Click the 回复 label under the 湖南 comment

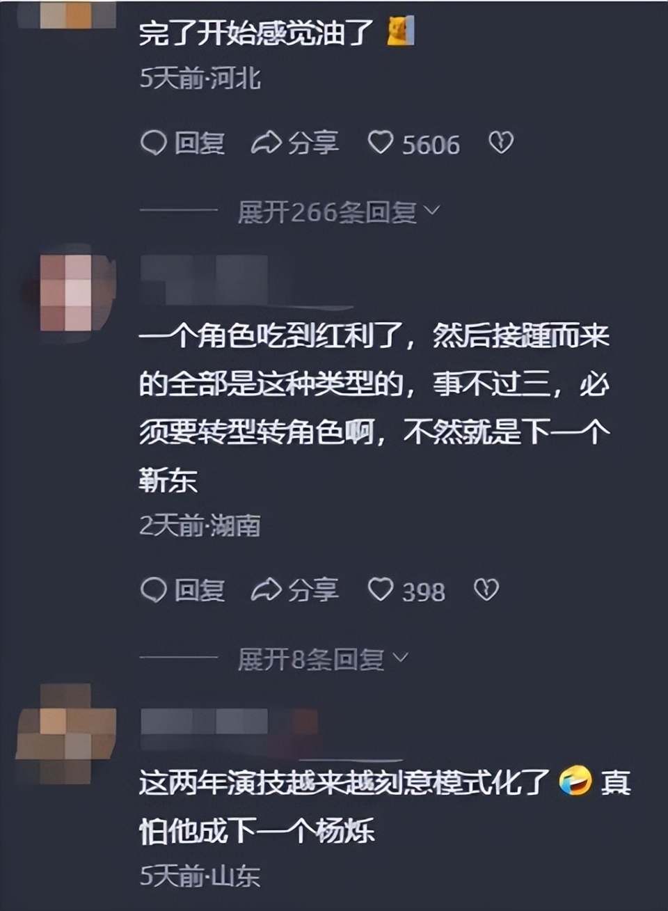pyautogui.click(x=200, y=590)
